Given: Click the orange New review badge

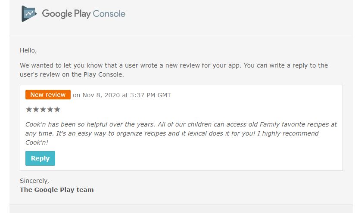Looking at the screenshot, I should 48,95.
